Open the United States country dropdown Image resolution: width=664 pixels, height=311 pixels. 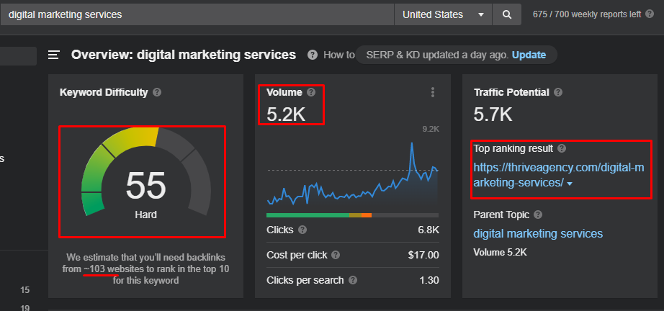click(443, 15)
